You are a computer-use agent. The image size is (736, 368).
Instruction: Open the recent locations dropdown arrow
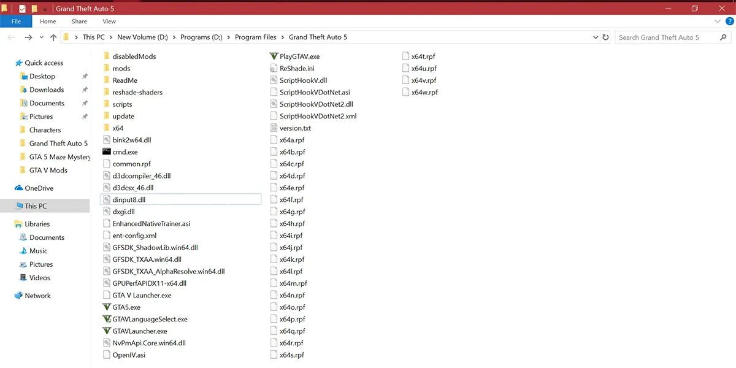(42, 37)
